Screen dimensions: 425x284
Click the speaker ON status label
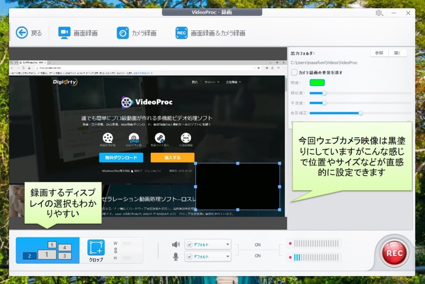point(257,245)
